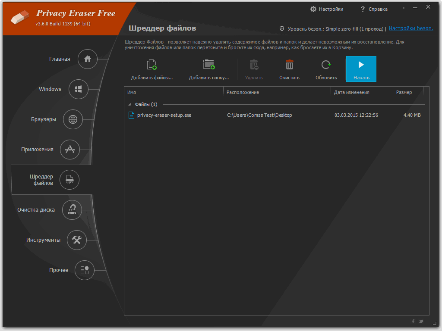Click the Добавить папку toolbar icon

coord(209,65)
